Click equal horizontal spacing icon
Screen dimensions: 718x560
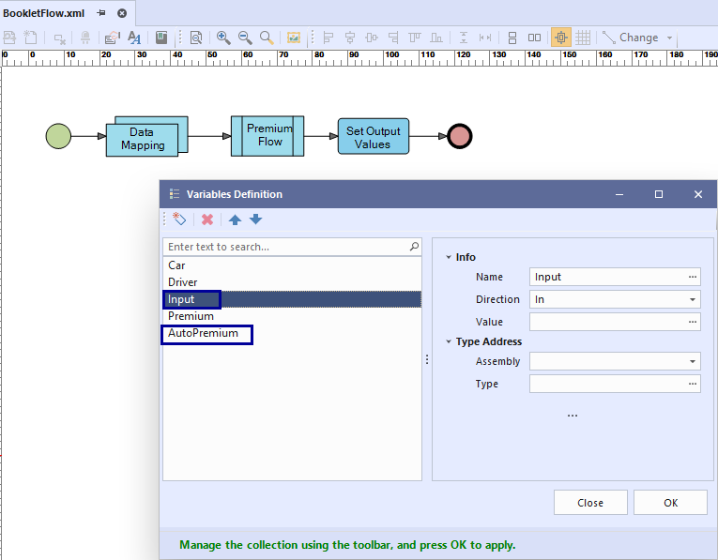pos(485,38)
